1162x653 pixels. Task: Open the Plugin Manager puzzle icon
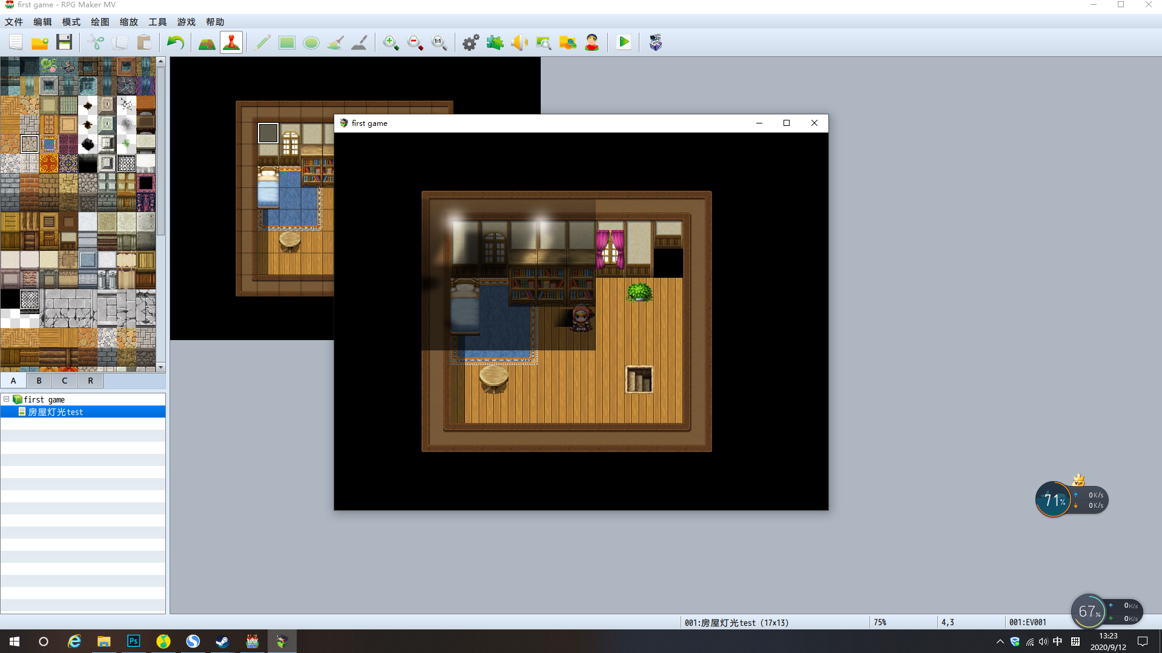point(495,42)
